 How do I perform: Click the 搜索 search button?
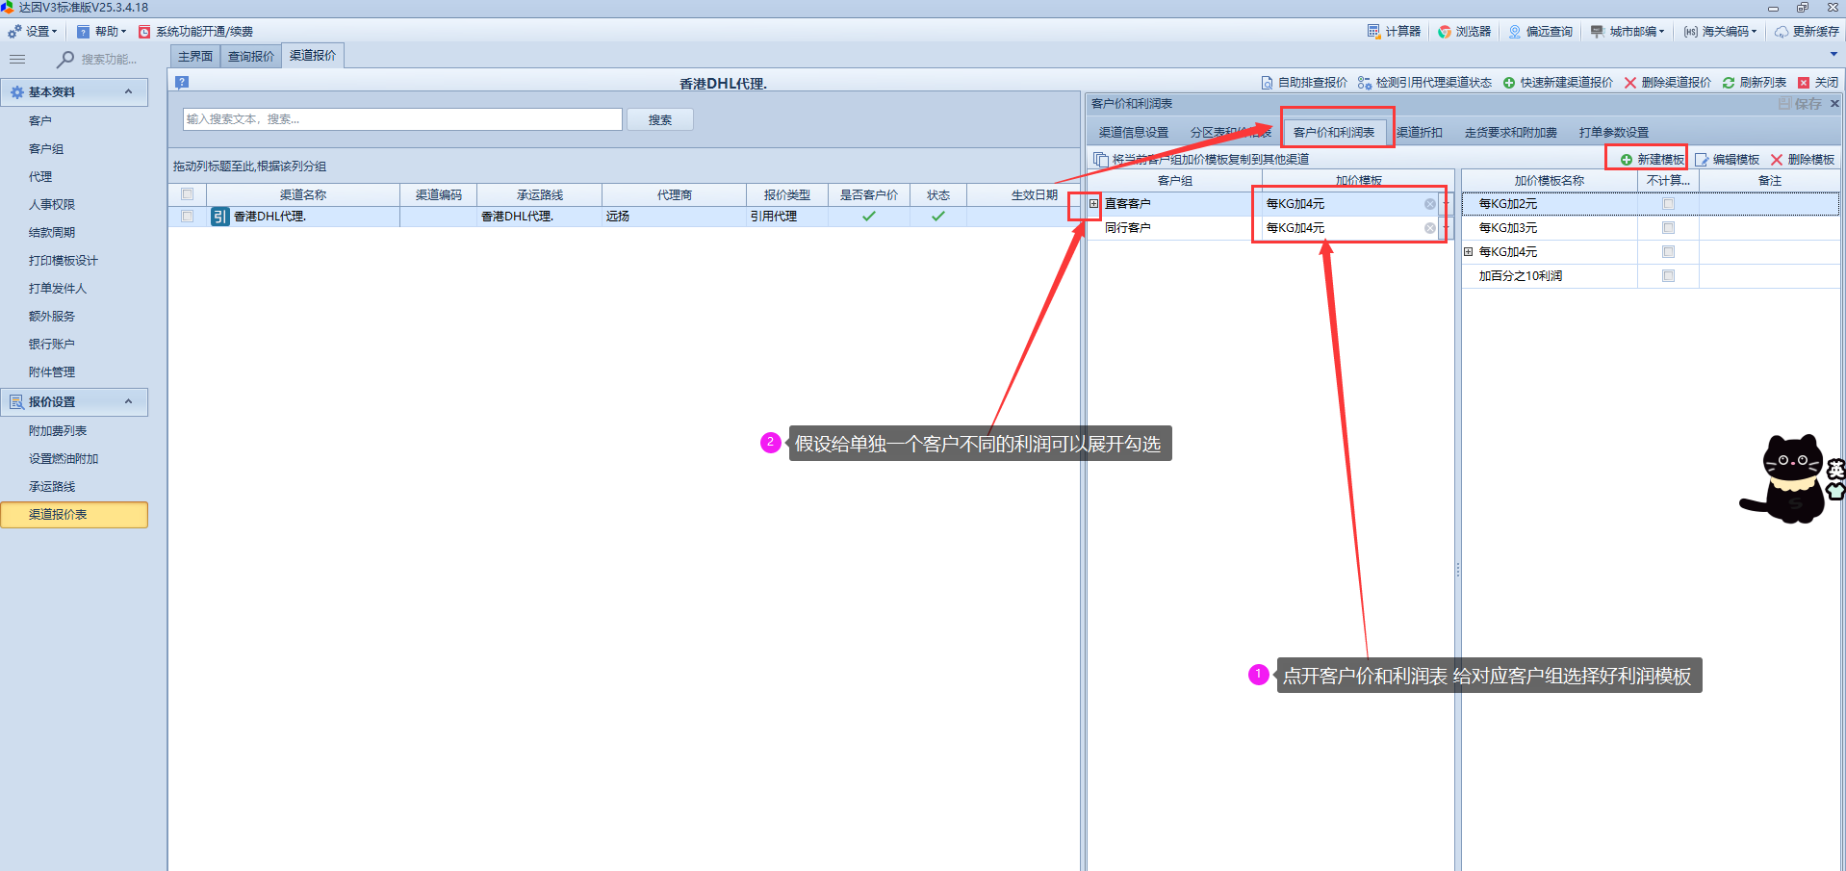(659, 120)
